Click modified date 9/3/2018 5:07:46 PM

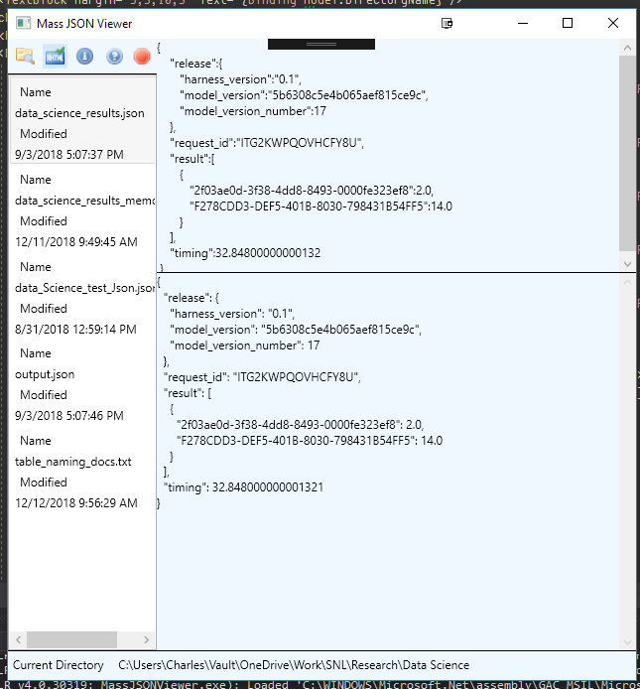69,416
